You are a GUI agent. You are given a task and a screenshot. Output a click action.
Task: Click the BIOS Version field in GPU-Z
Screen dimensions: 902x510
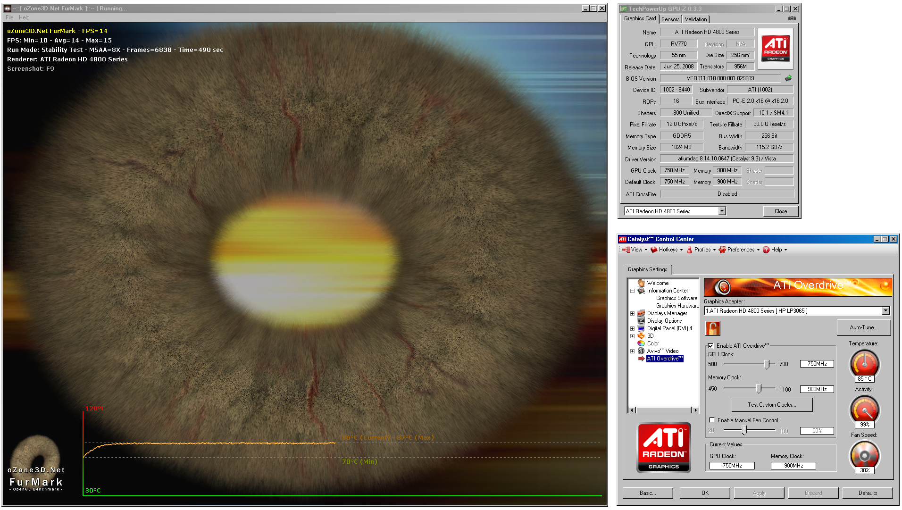point(720,78)
